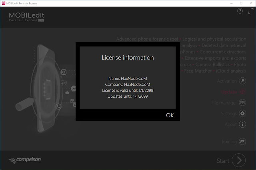Click 'Logical and physical acquisition' text
The width and height of the screenshot is (256, 170).
coord(214,39)
